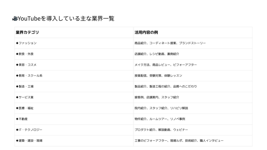The image size is (267, 150).
Task: Click the 製造・工場 category cell
Action: (x=25, y=86)
